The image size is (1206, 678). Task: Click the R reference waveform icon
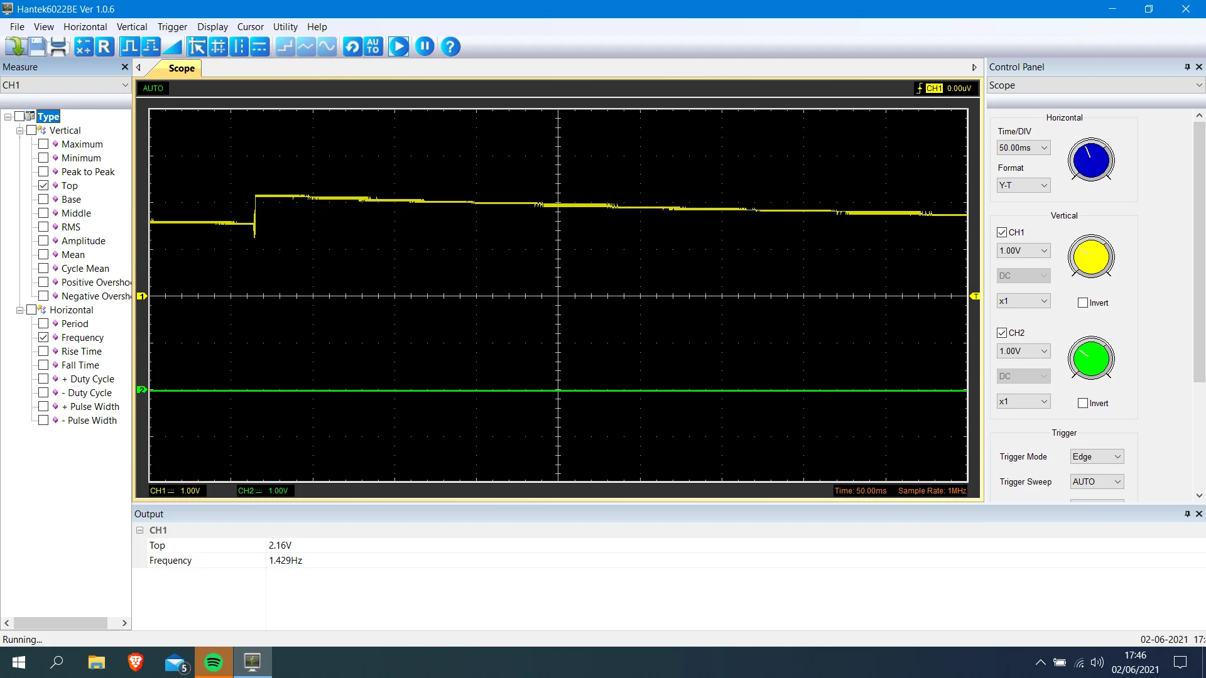[x=104, y=46]
